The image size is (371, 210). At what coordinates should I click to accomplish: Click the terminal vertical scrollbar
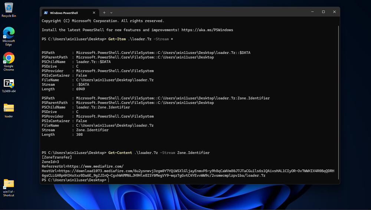(x=338, y=100)
